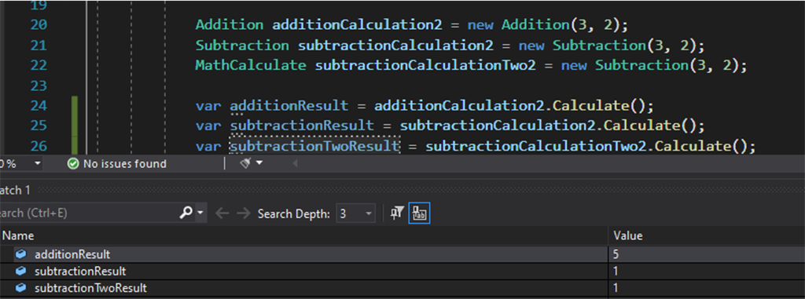Screen dimensions: 805x299
Task: Click the magnifier search icon in Watch
Action: (186, 213)
